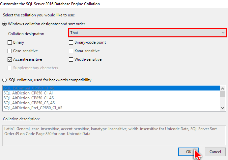
Task: Enable the Case-sensitive checkbox
Action: pyautogui.click(x=10, y=51)
